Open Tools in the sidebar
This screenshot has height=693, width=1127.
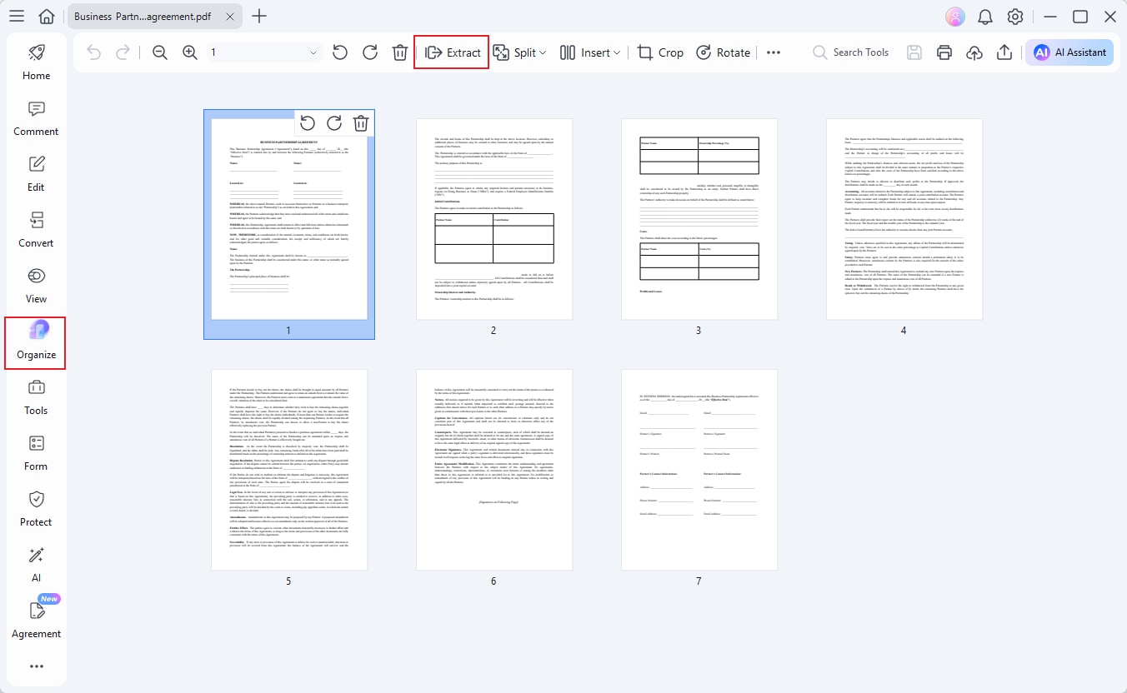click(x=36, y=397)
